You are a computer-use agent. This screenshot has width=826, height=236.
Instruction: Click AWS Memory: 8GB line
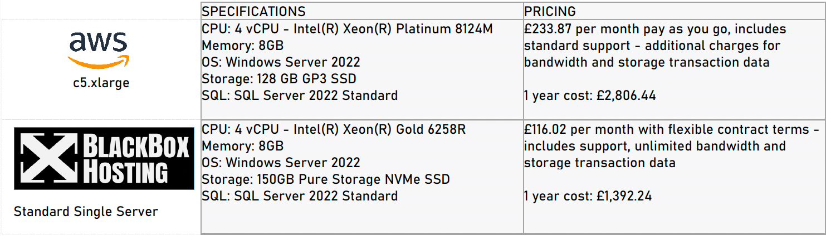coord(243,46)
